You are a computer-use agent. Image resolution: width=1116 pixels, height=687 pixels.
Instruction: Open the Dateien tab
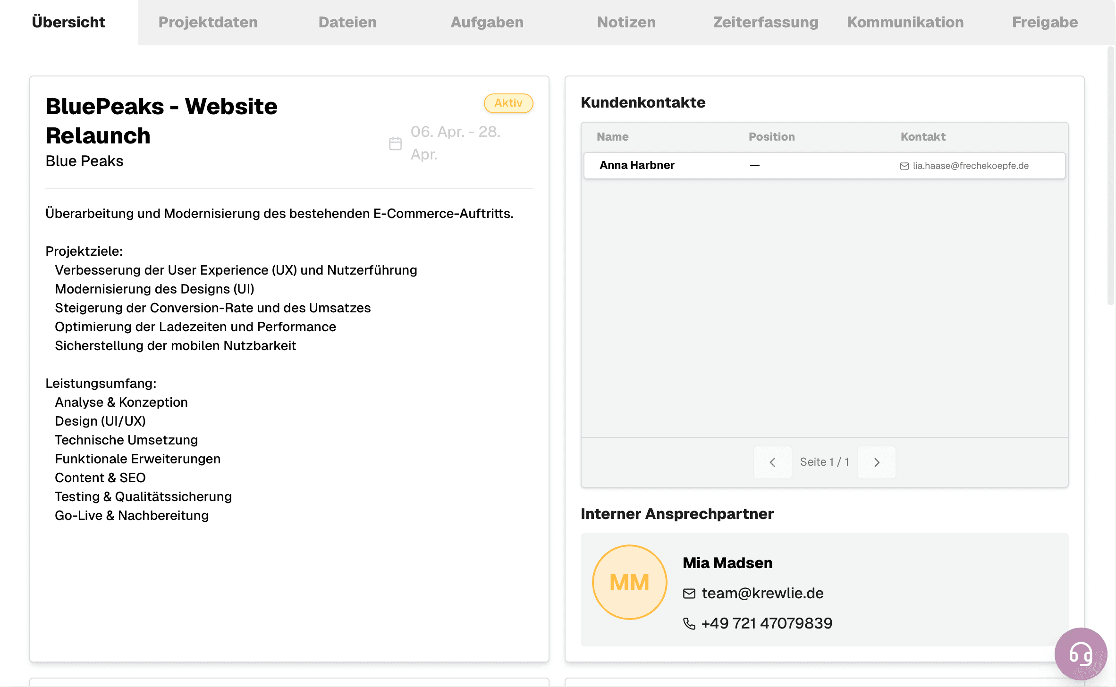pos(347,22)
